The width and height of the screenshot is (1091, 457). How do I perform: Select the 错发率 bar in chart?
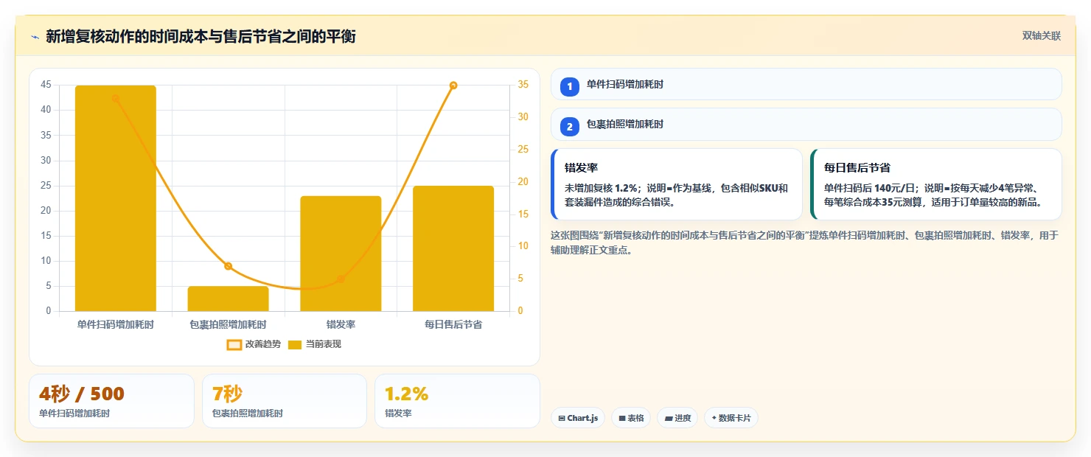(341, 254)
